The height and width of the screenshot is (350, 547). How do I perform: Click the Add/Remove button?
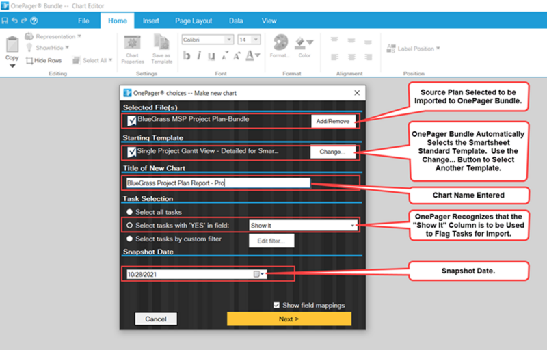pyautogui.click(x=333, y=121)
